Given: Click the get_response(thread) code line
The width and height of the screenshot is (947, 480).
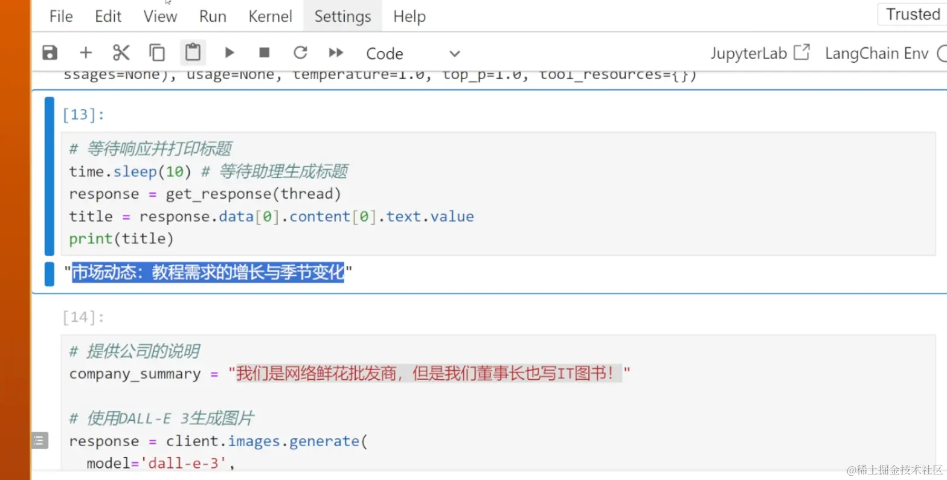Looking at the screenshot, I should point(205,194).
